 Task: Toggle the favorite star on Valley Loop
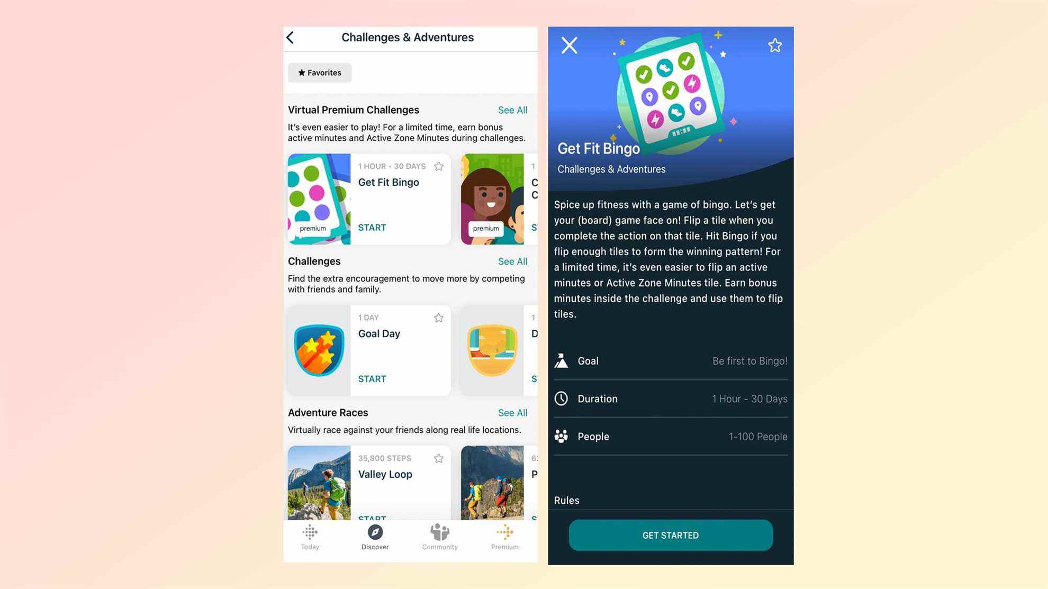click(439, 458)
